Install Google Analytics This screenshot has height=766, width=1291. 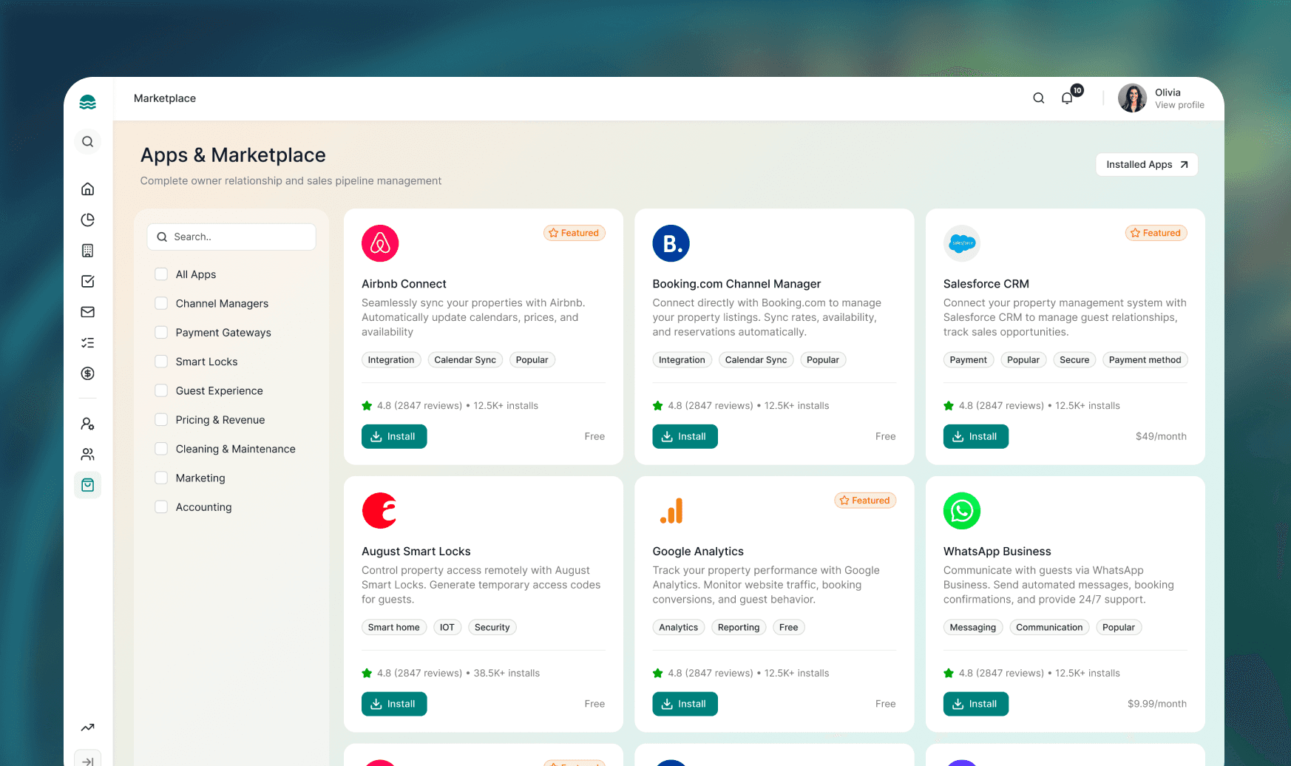pyautogui.click(x=685, y=704)
